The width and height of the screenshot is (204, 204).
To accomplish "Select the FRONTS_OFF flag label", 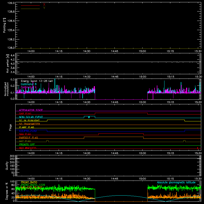I will (x=27, y=144).
